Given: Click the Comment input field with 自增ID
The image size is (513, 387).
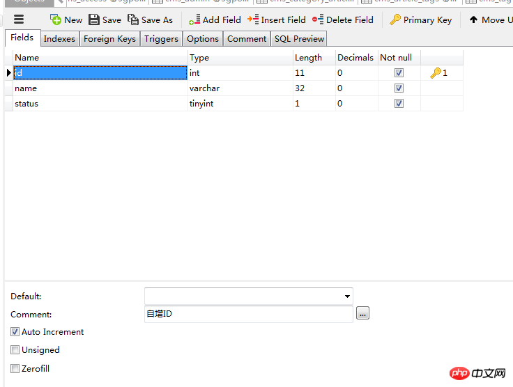Looking at the screenshot, I should [x=249, y=314].
